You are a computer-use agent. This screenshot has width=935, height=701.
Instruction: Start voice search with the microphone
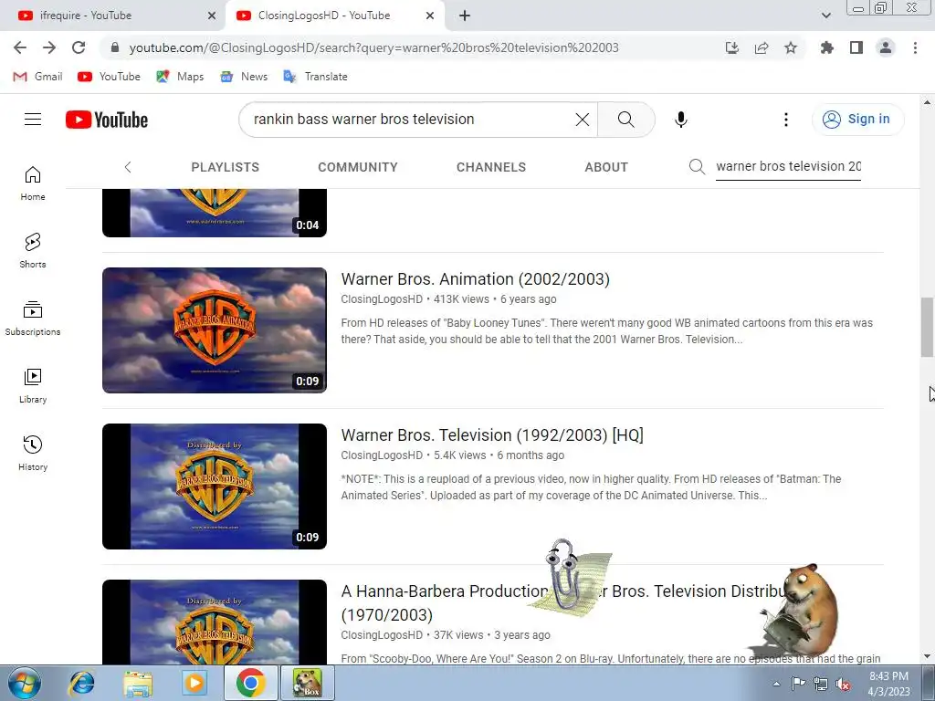680,120
